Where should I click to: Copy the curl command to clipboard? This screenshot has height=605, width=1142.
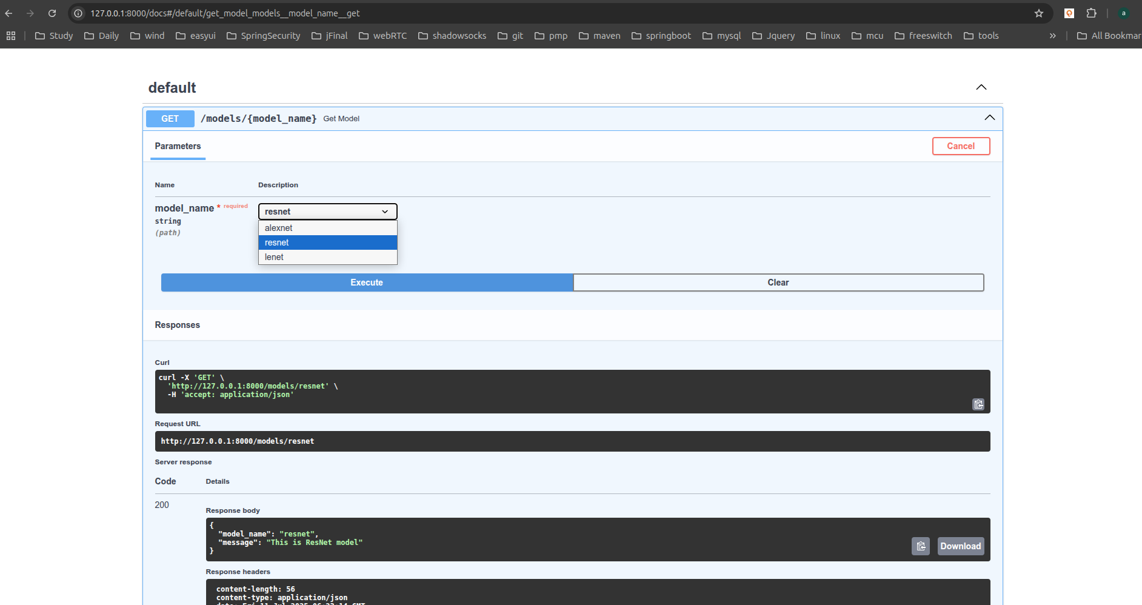[x=978, y=404]
